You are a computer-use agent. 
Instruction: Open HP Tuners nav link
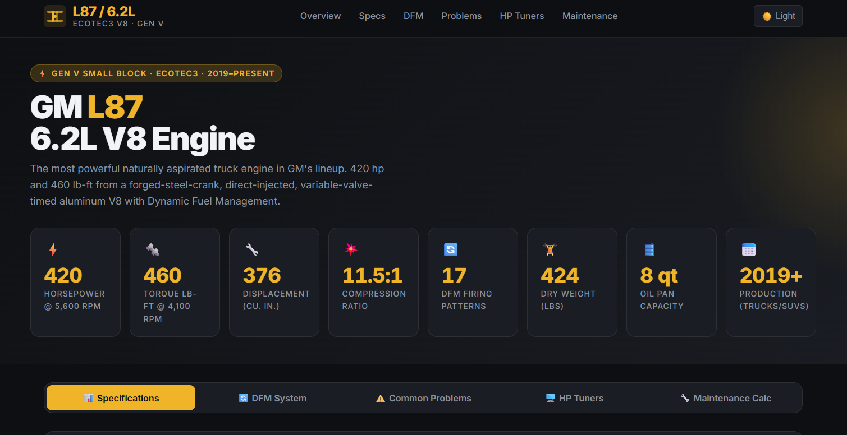point(522,16)
